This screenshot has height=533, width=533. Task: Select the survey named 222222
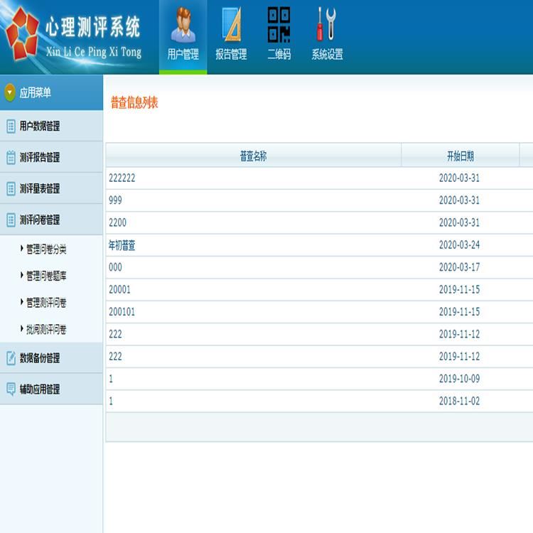pos(122,178)
